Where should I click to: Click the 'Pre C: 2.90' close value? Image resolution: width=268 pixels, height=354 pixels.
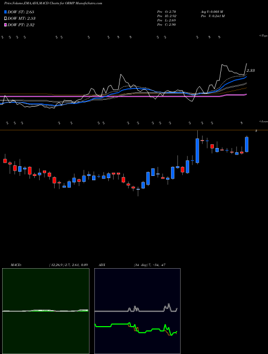(x=167, y=25)
